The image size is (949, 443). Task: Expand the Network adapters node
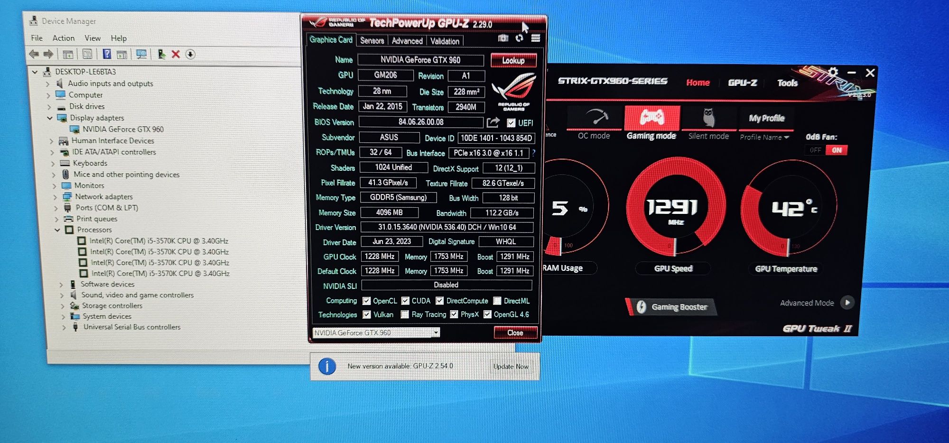55,197
